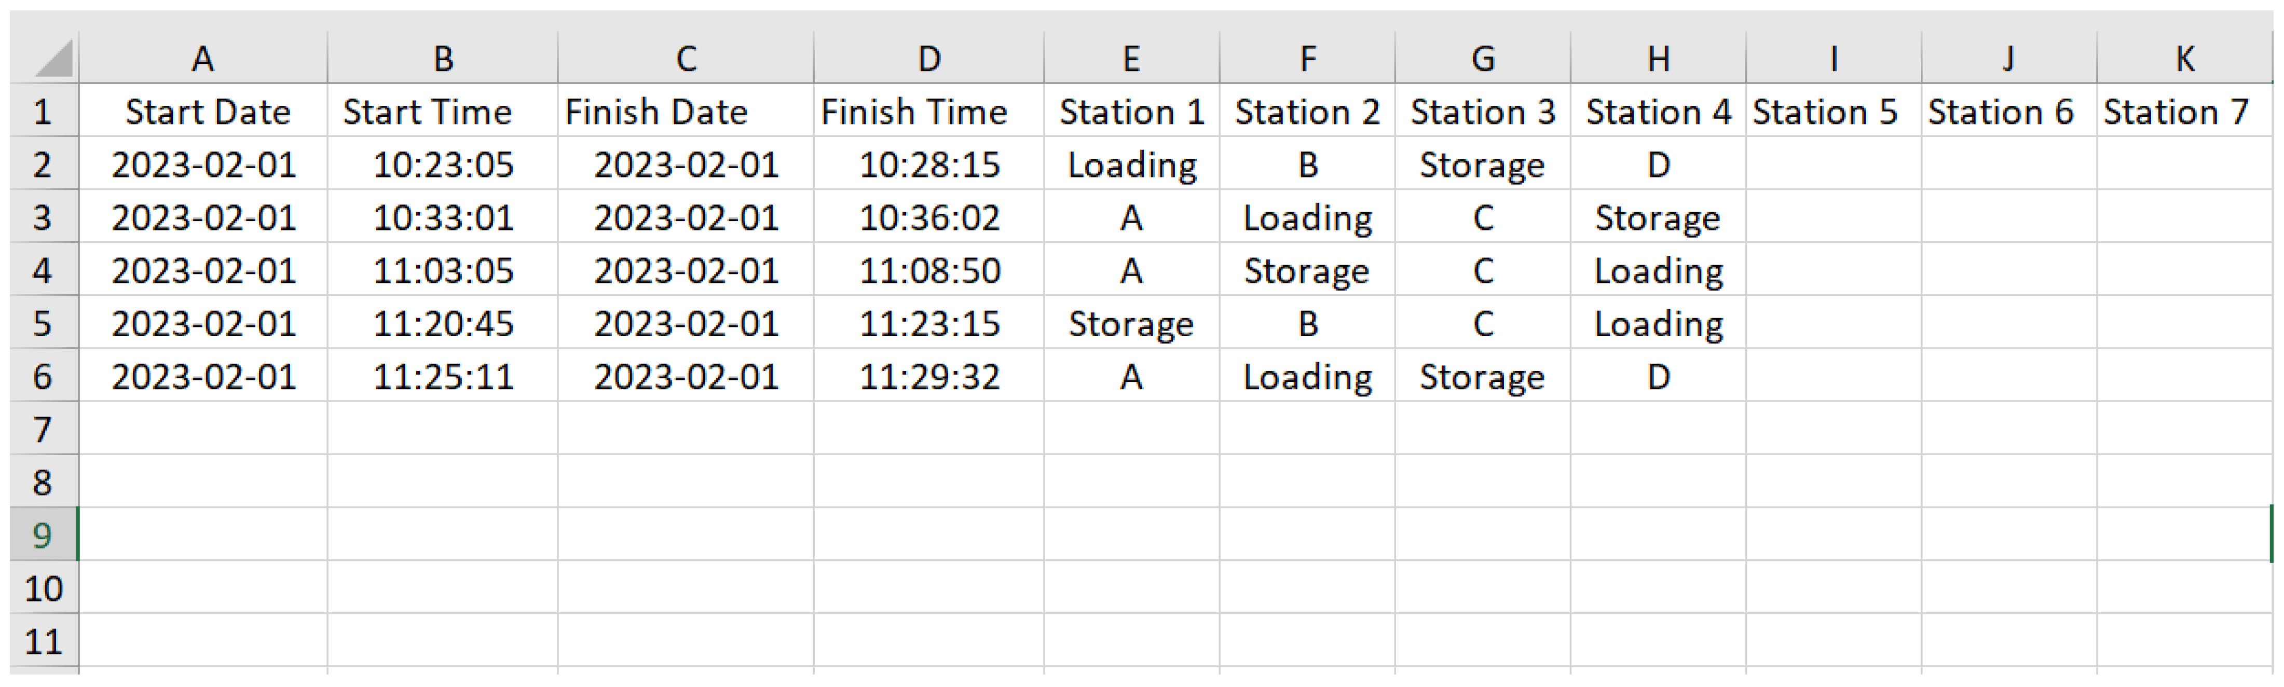Select Storage cell in row 4

[1306, 271]
